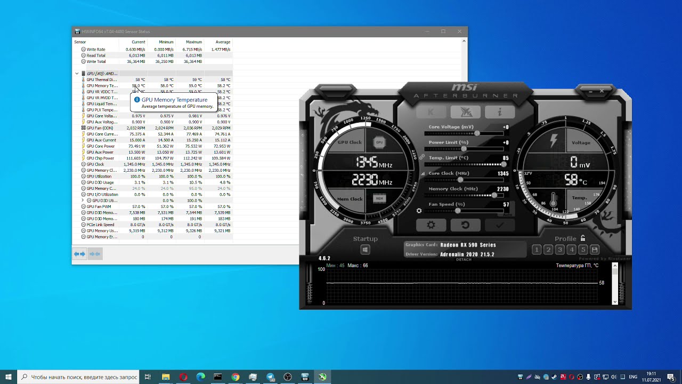Toggle Apply overclocking at Windows Startup

click(x=365, y=250)
